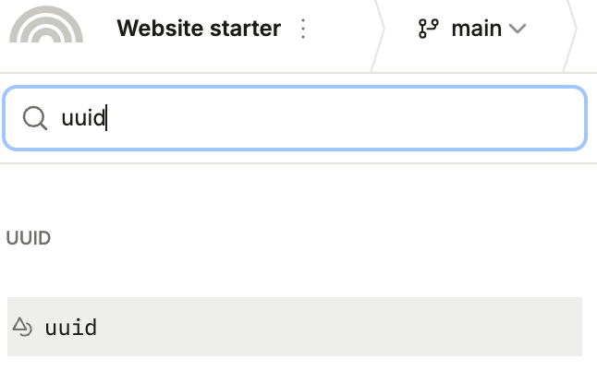Click the UUID section heading
597x371 pixels.
(x=29, y=238)
